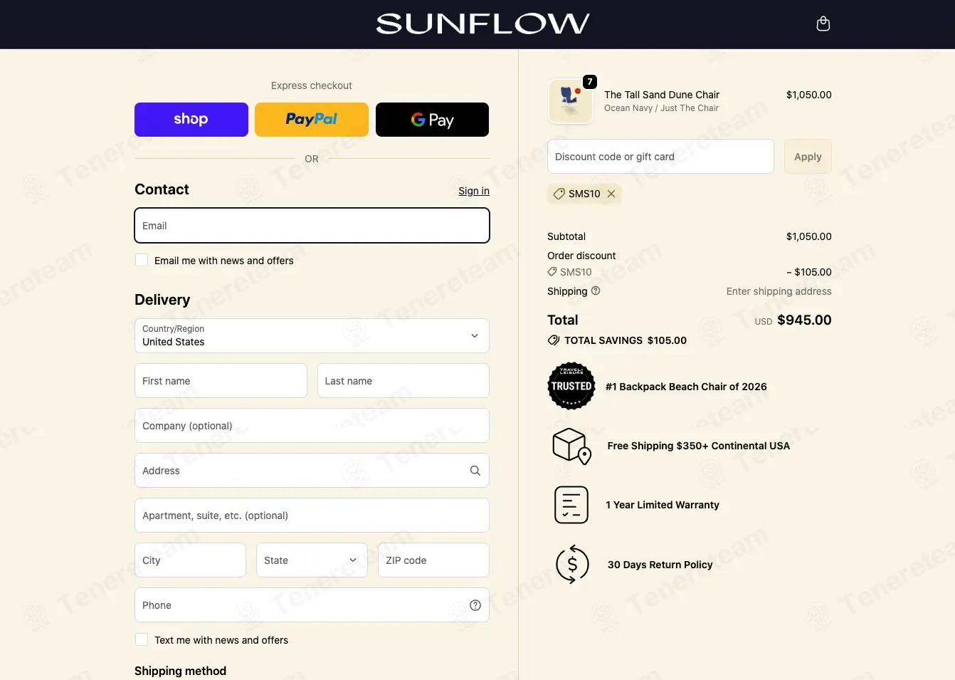Check Text me with news and offers

(x=142, y=640)
